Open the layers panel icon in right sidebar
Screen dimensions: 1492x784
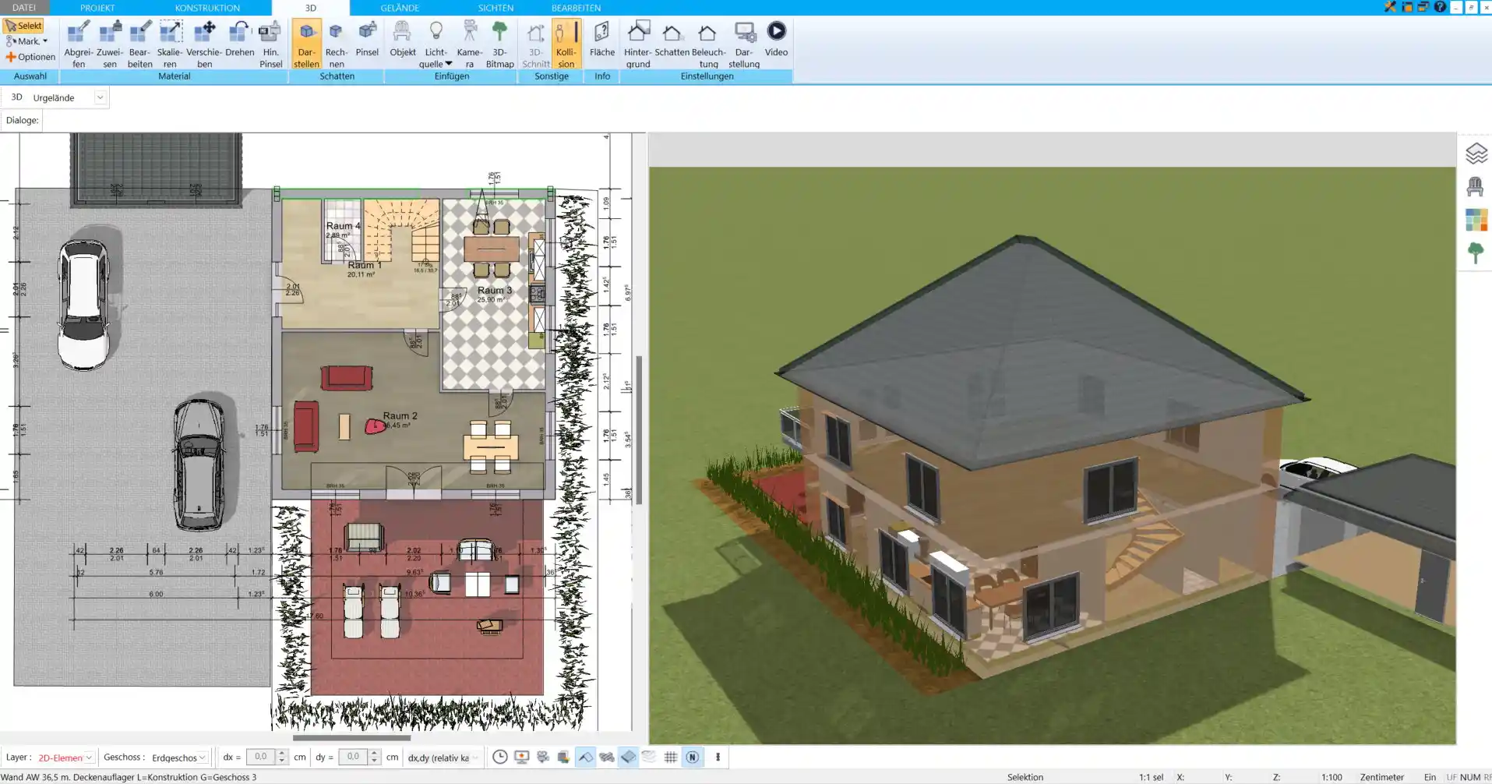[x=1476, y=154]
